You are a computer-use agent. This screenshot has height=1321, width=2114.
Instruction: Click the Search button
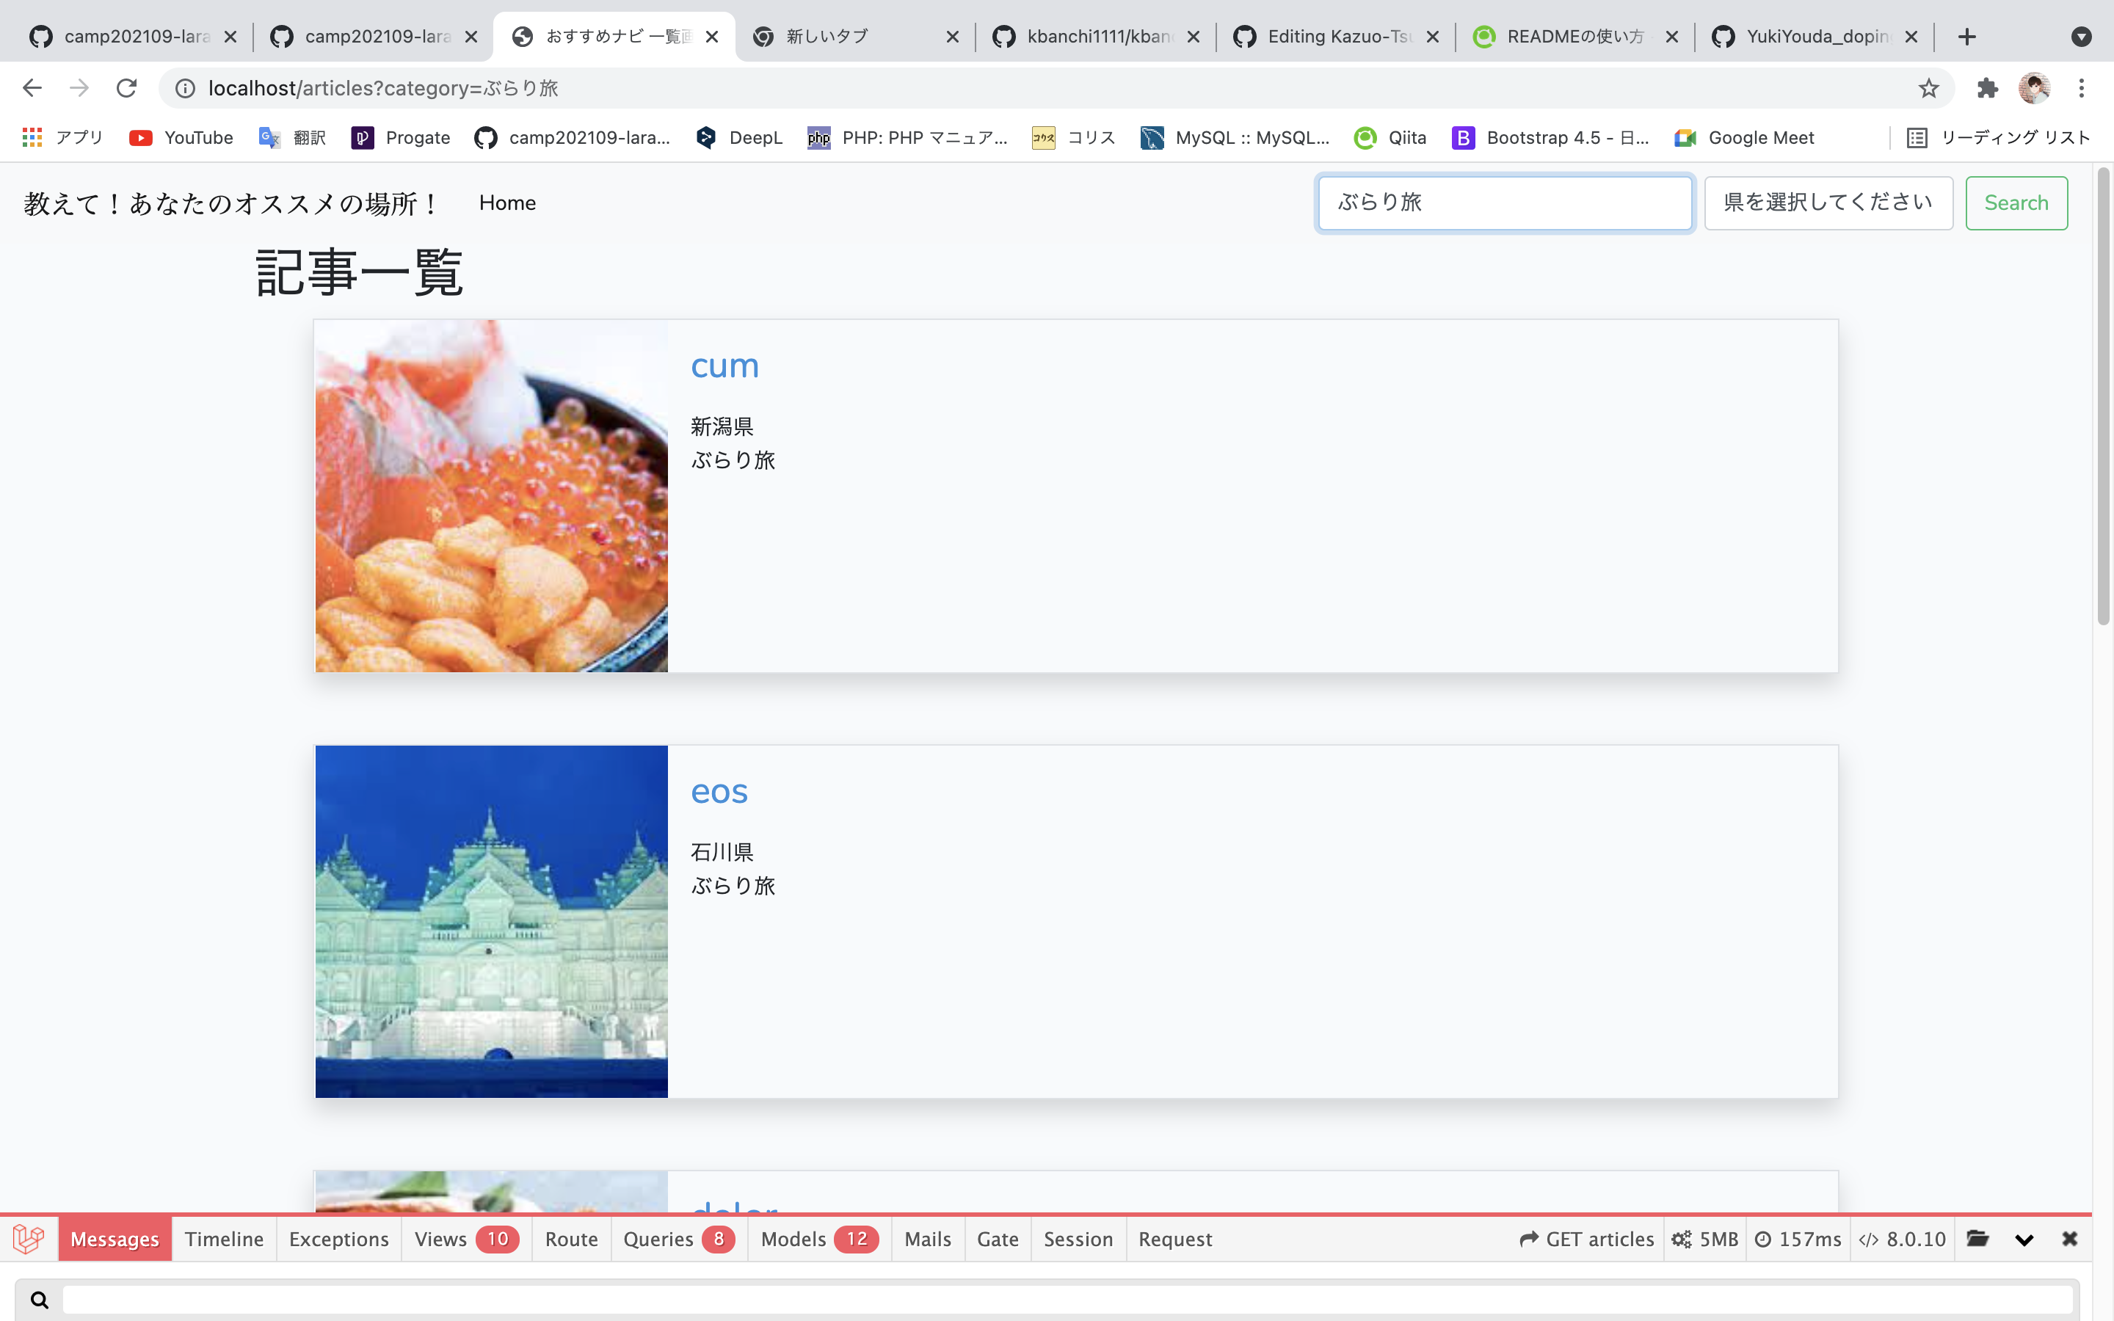(x=2016, y=203)
